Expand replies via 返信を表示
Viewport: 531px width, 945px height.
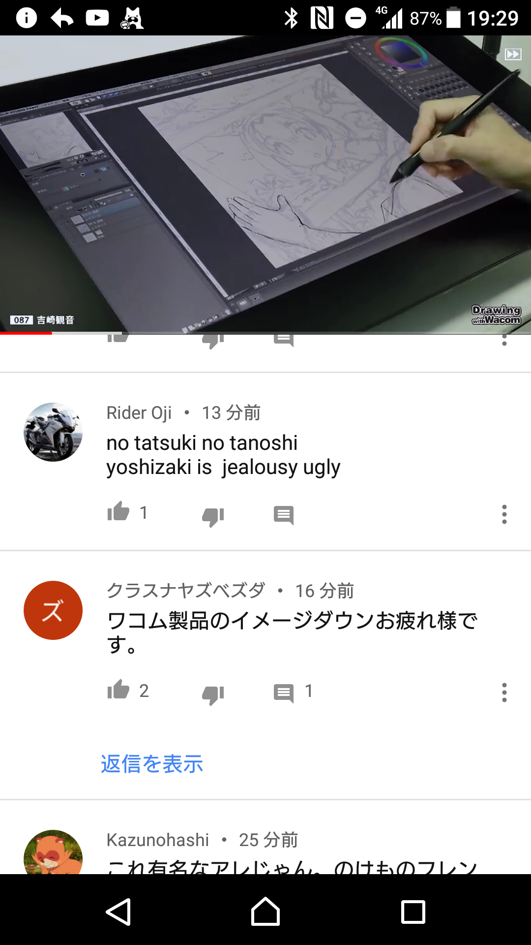[152, 764]
